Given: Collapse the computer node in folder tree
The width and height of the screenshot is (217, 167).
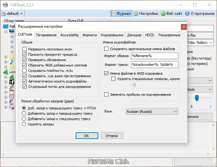Looking at the screenshot, I should pos(6,32).
